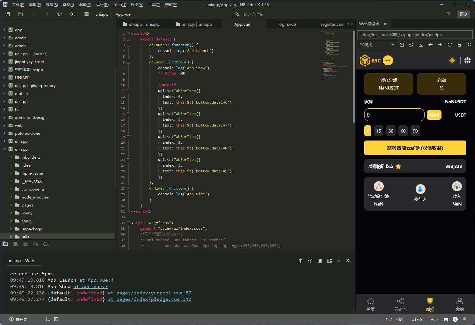Click the bookmark star icon in toolbar
Screen dimensions: 475x325
point(60,14)
